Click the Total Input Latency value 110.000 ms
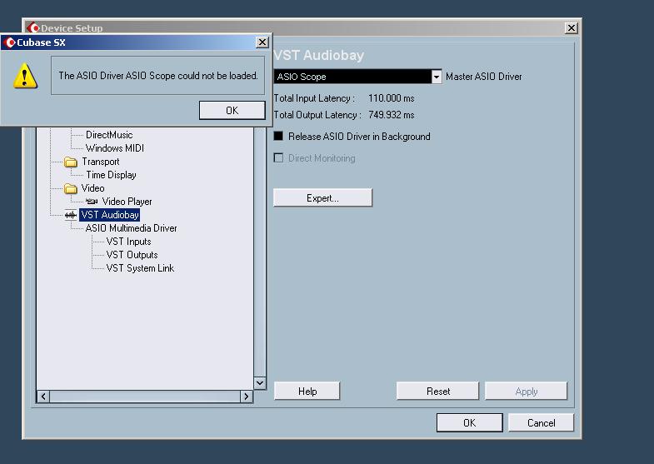 click(392, 98)
